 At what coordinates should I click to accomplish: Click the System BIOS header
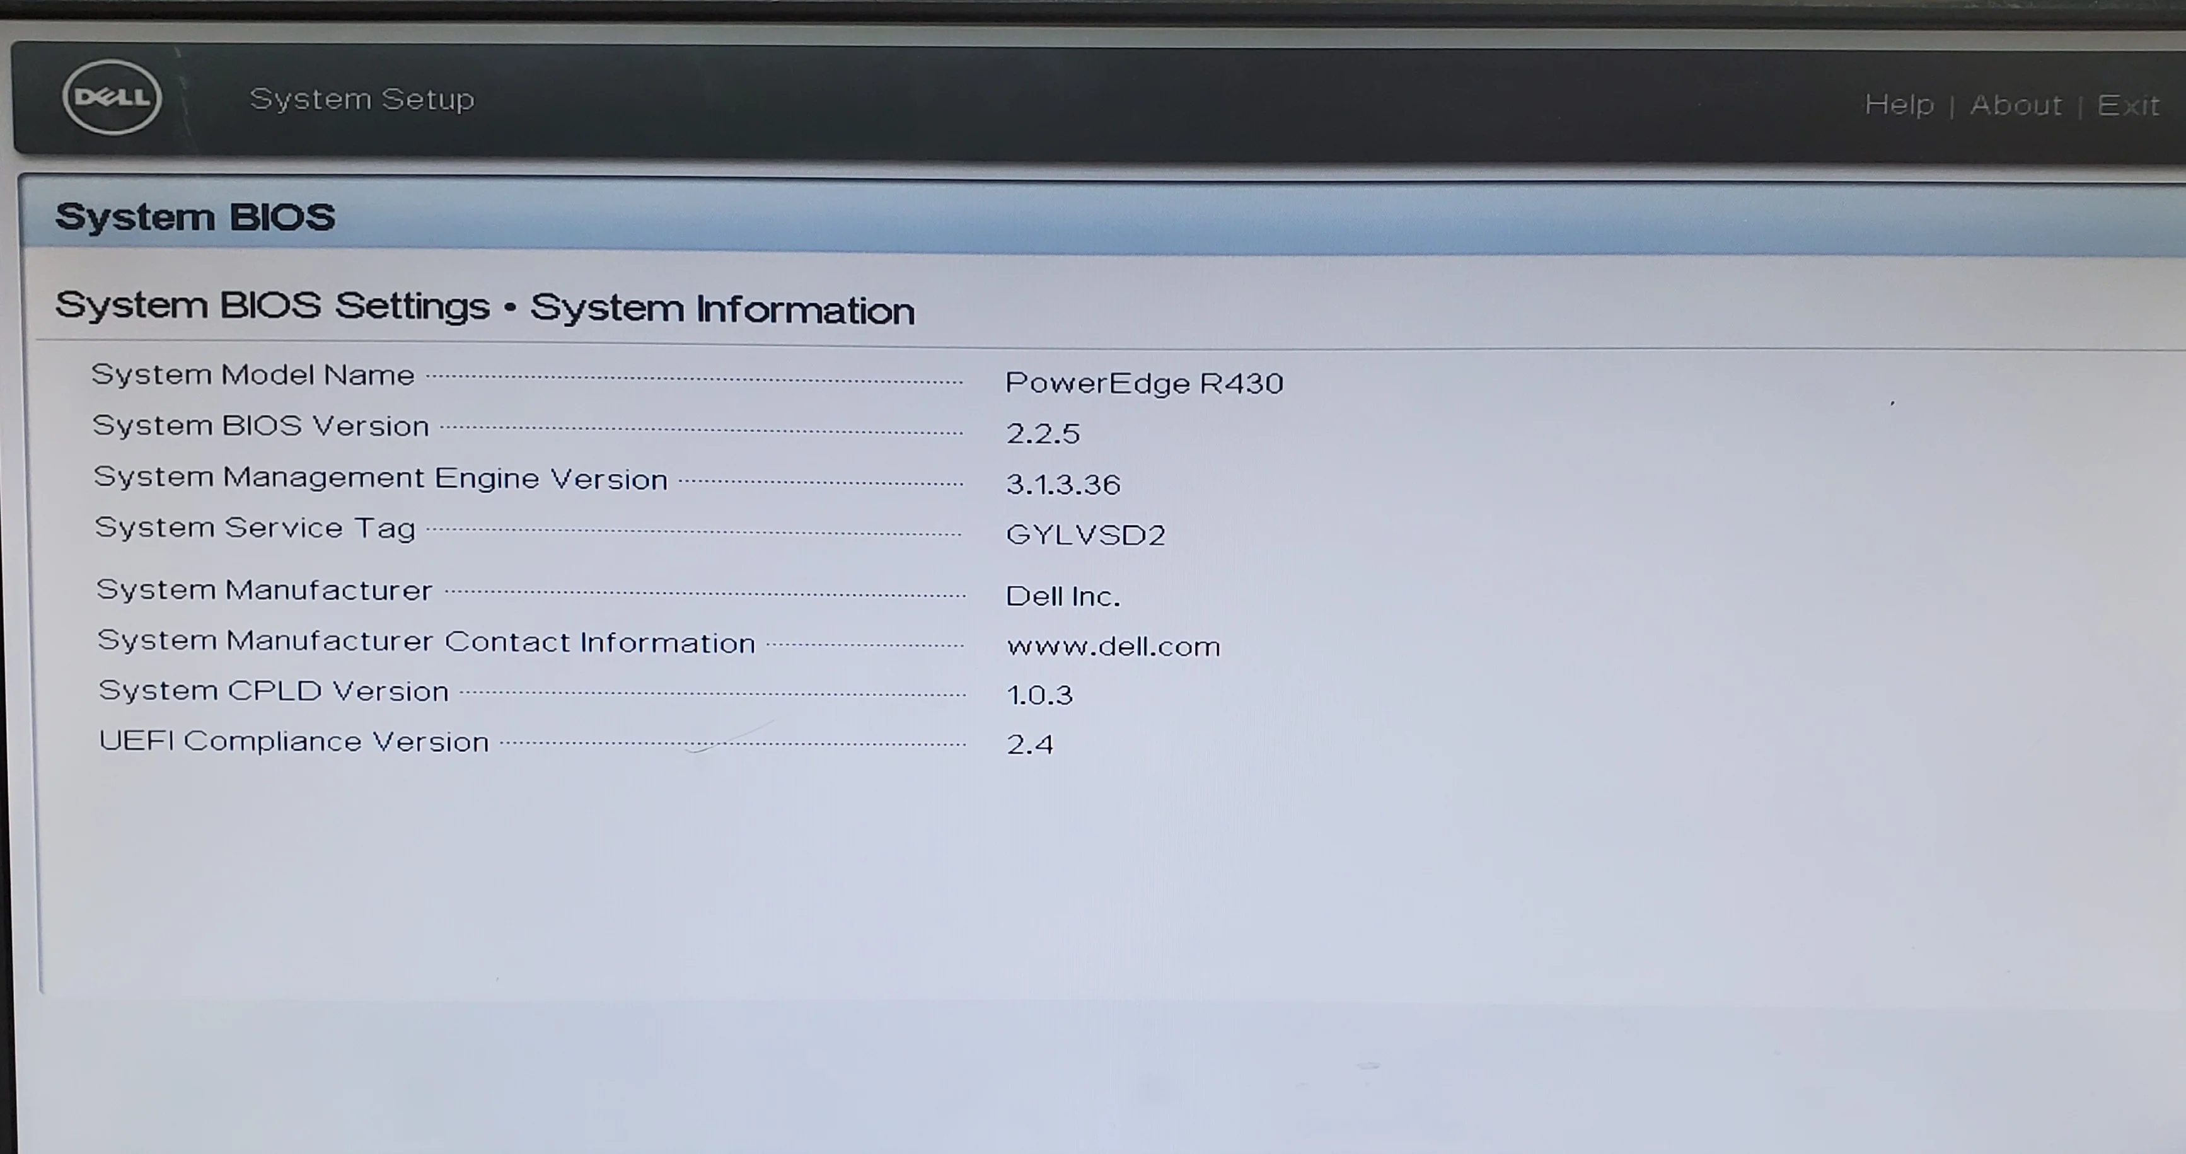tap(195, 216)
